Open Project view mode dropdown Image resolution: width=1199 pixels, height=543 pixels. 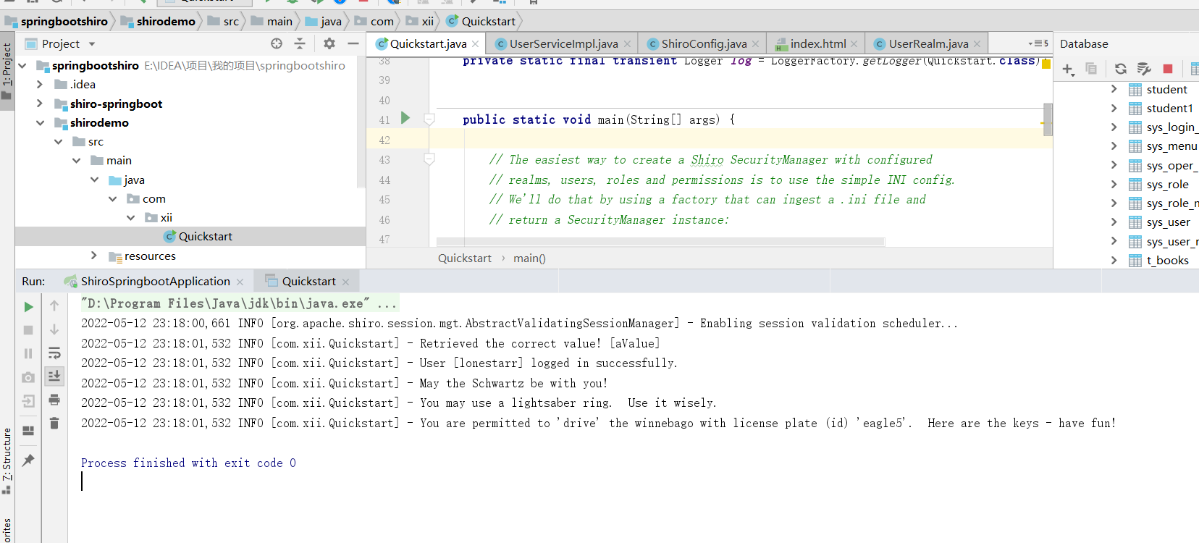point(92,44)
